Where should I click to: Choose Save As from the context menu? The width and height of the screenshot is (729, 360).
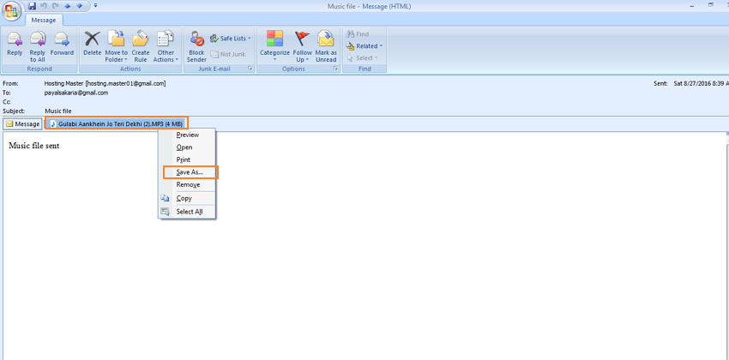coord(190,172)
